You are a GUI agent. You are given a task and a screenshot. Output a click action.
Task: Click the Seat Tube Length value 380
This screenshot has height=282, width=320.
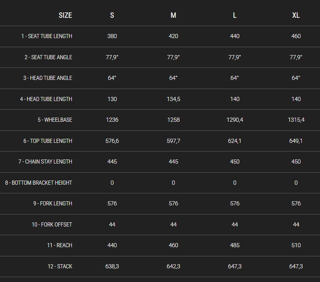112,36
